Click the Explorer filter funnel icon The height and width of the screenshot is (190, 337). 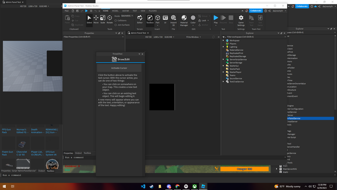point(224,37)
